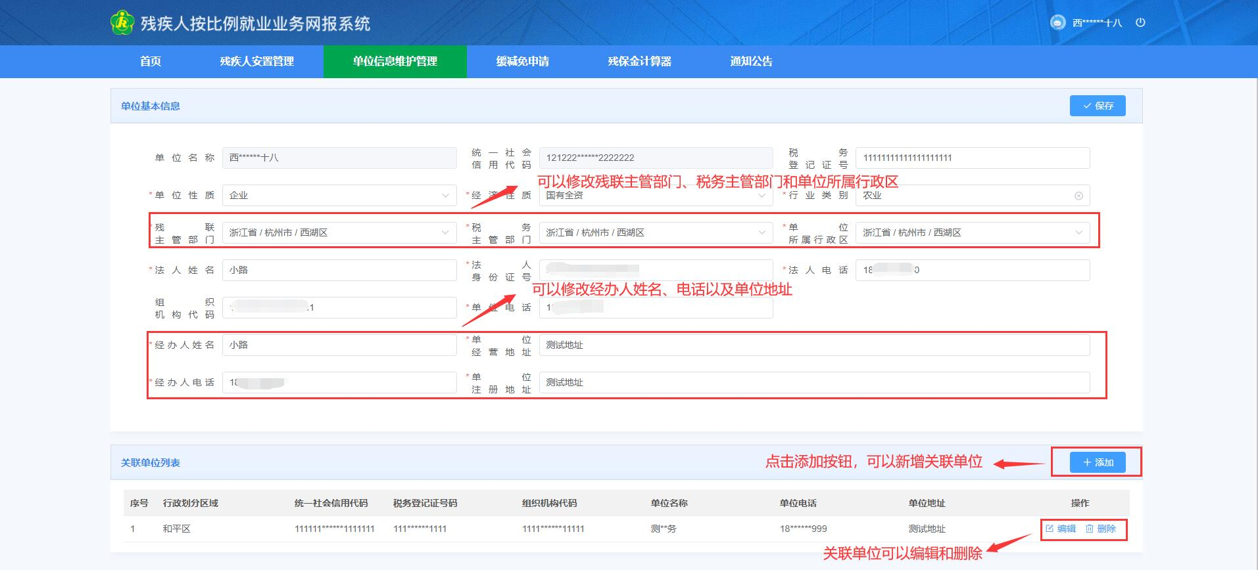Click 添加 to add associated unit
The height and width of the screenshot is (570, 1258).
(1097, 462)
